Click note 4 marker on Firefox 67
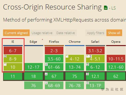This screenshot has width=126, height=95. (46, 74)
